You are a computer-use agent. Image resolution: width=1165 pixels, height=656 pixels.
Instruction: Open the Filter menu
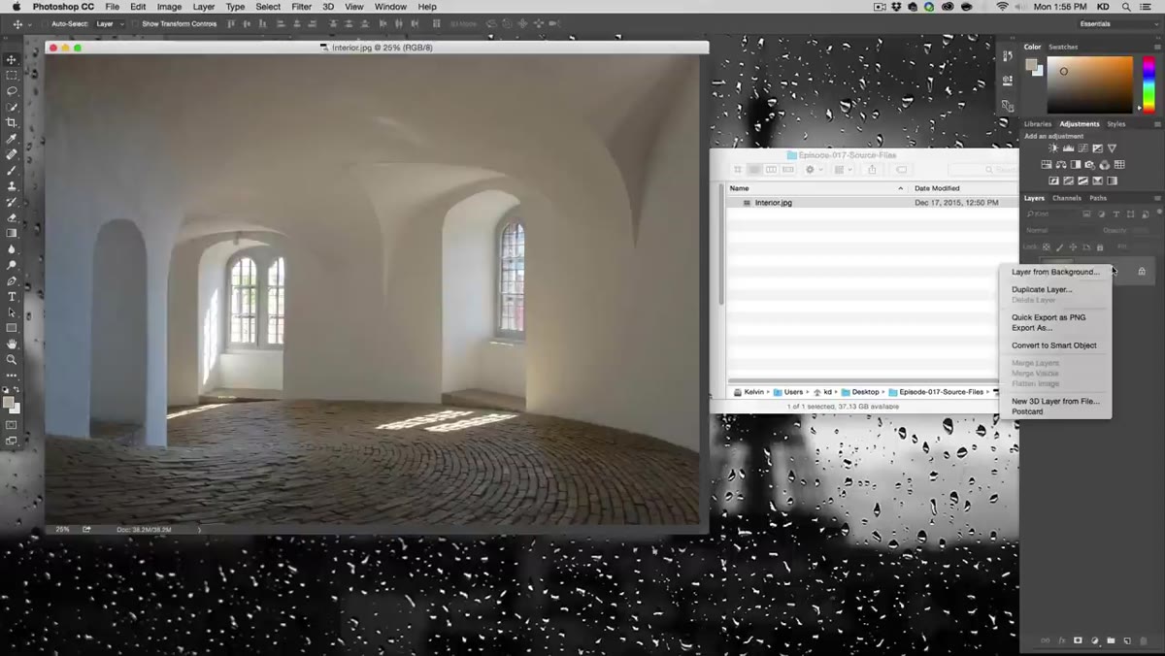click(302, 7)
